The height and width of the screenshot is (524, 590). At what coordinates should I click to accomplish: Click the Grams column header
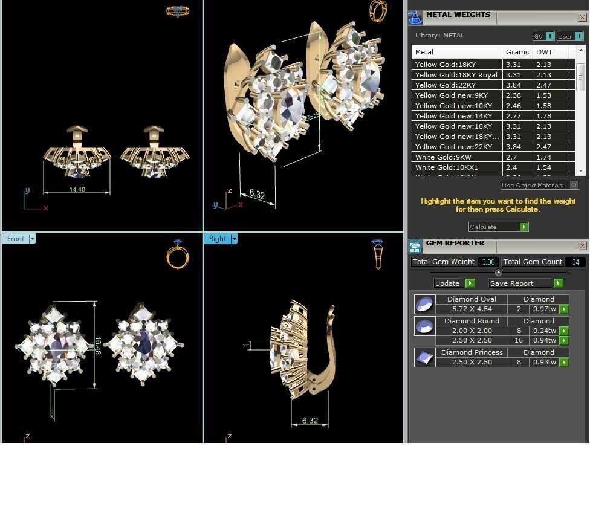[517, 52]
